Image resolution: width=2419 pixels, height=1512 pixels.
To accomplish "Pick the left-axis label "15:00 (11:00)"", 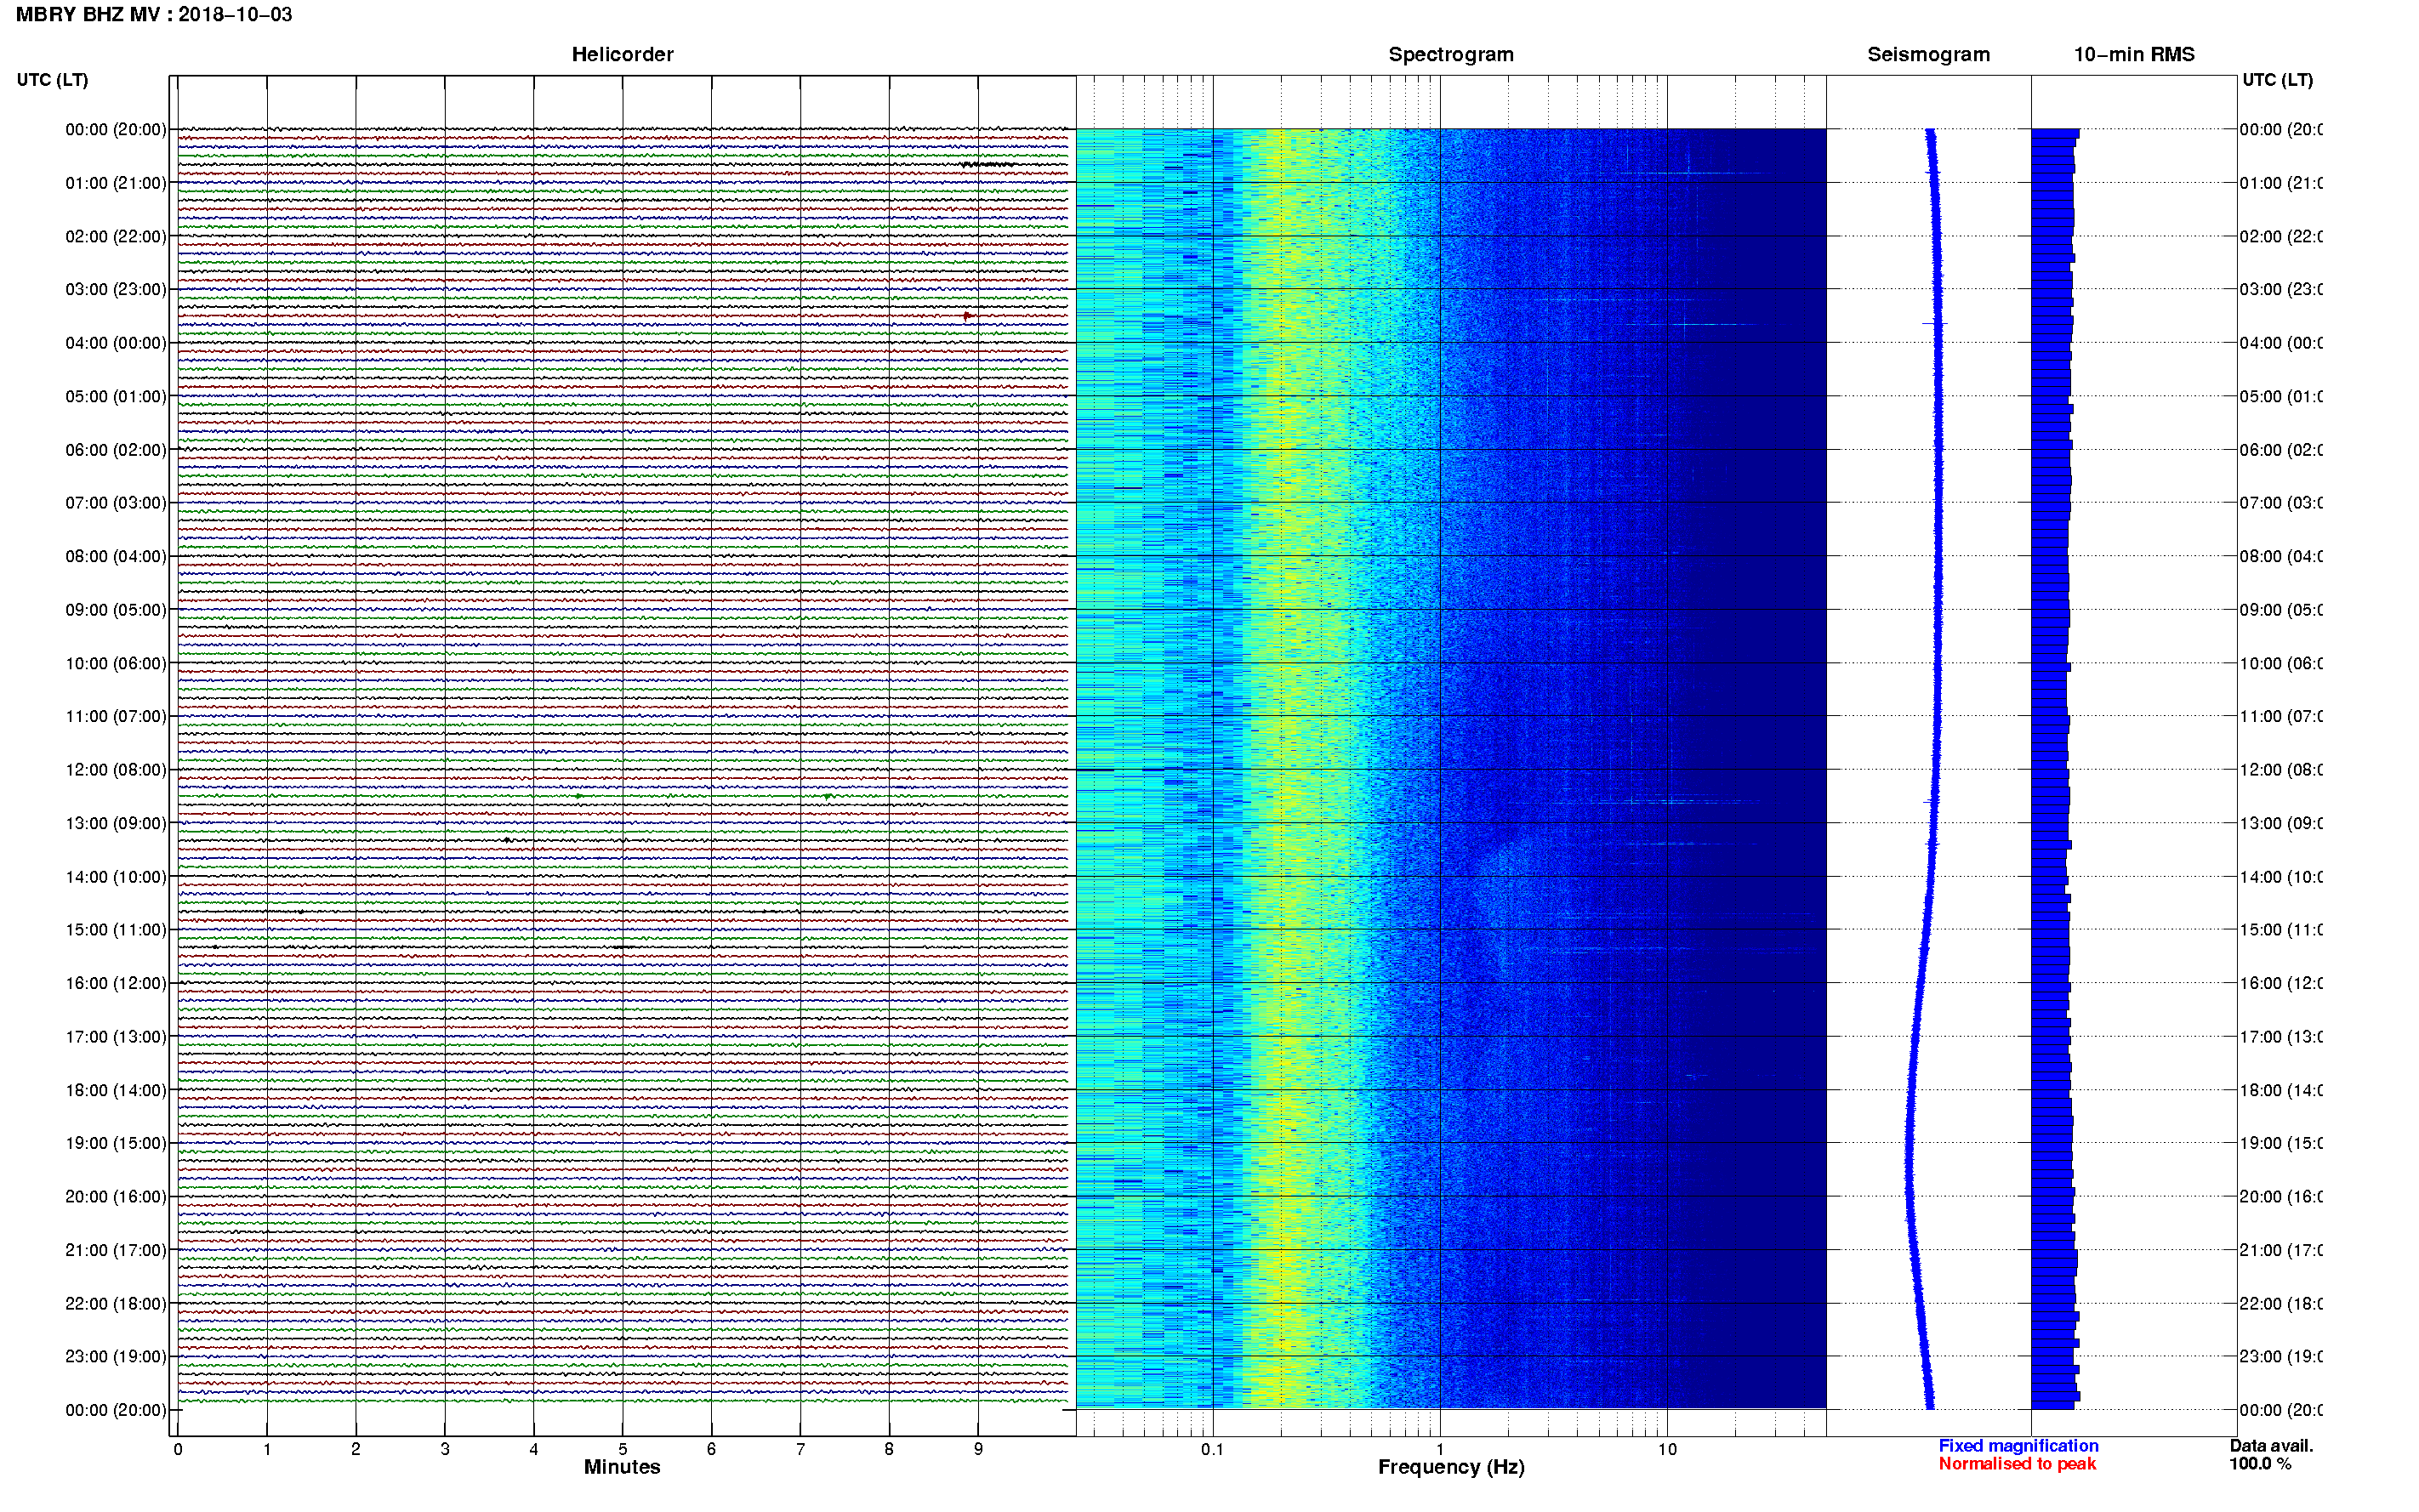I will [x=116, y=930].
